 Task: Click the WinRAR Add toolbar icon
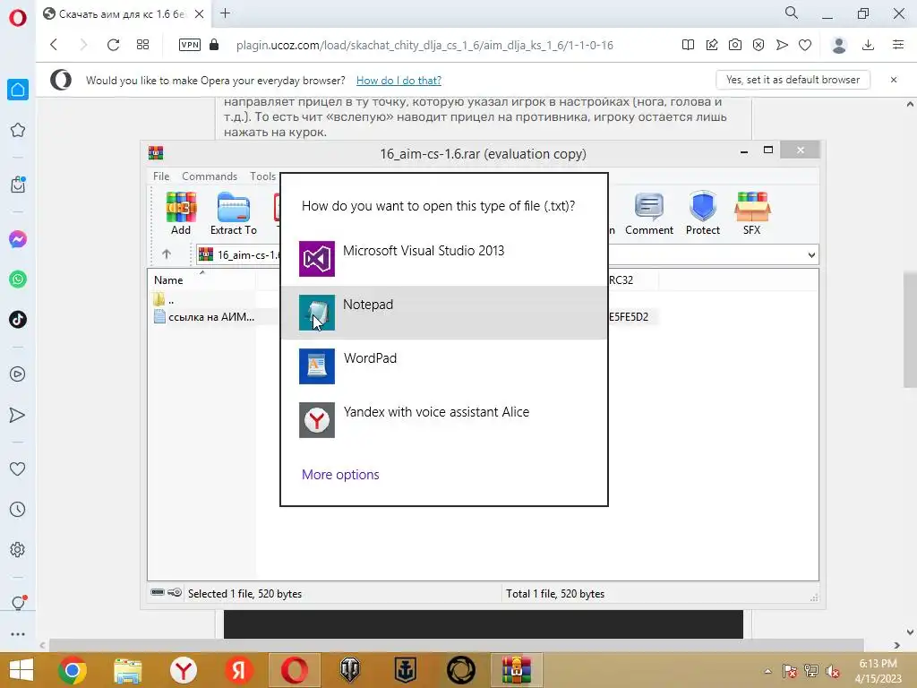(181, 213)
